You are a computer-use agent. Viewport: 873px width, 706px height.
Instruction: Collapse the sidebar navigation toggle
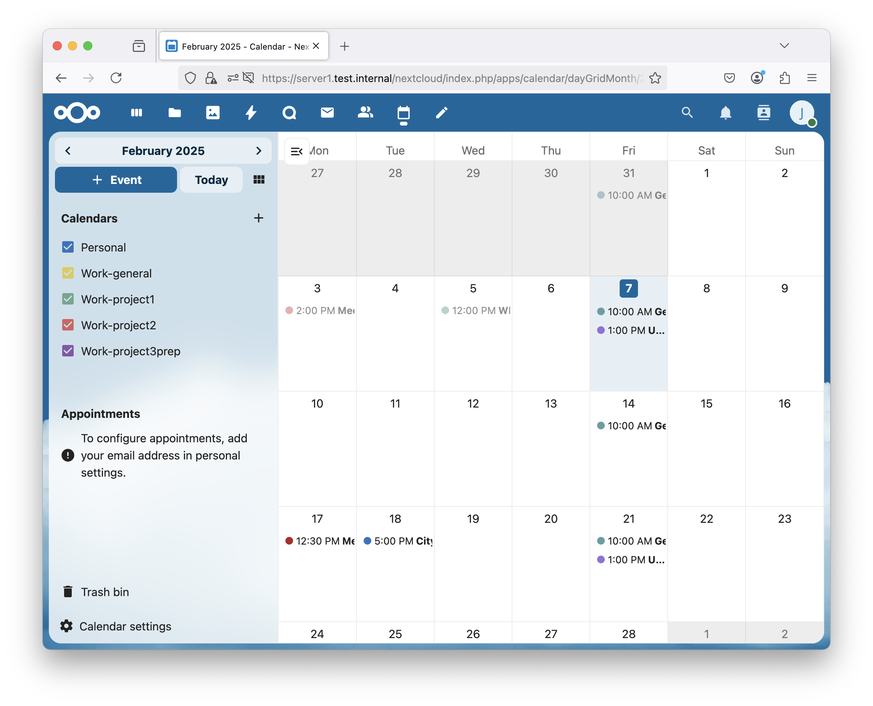(297, 152)
